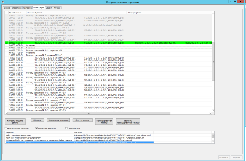Click the Обновить button

(38, 120)
